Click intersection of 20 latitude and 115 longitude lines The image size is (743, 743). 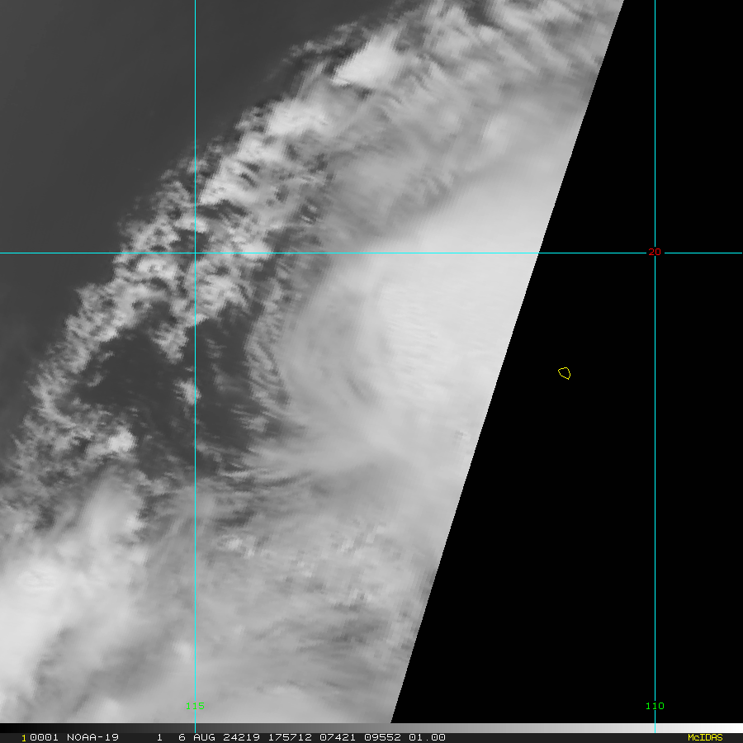195,253
